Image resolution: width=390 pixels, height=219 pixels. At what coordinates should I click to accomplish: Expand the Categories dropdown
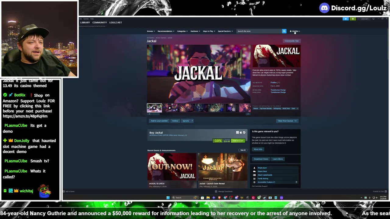coord(183,31)
